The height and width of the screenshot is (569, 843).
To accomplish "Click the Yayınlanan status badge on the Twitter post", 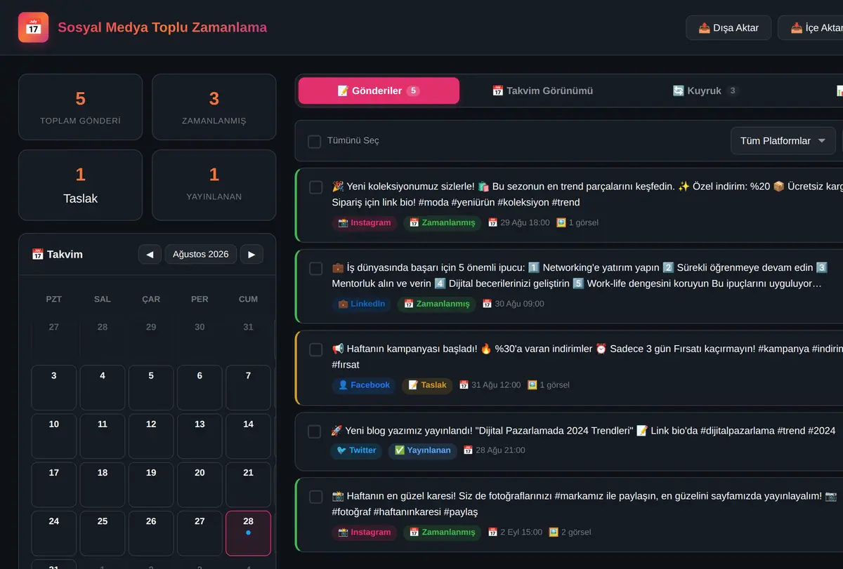I will point(422,450).
